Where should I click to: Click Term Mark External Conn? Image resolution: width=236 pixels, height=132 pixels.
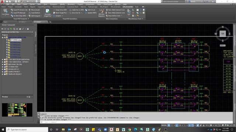click(x=115, y=13)
